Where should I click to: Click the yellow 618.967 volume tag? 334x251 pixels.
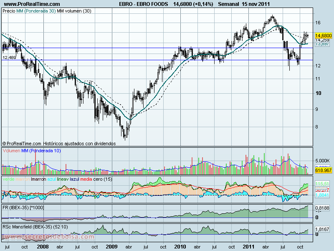(323, 170)
